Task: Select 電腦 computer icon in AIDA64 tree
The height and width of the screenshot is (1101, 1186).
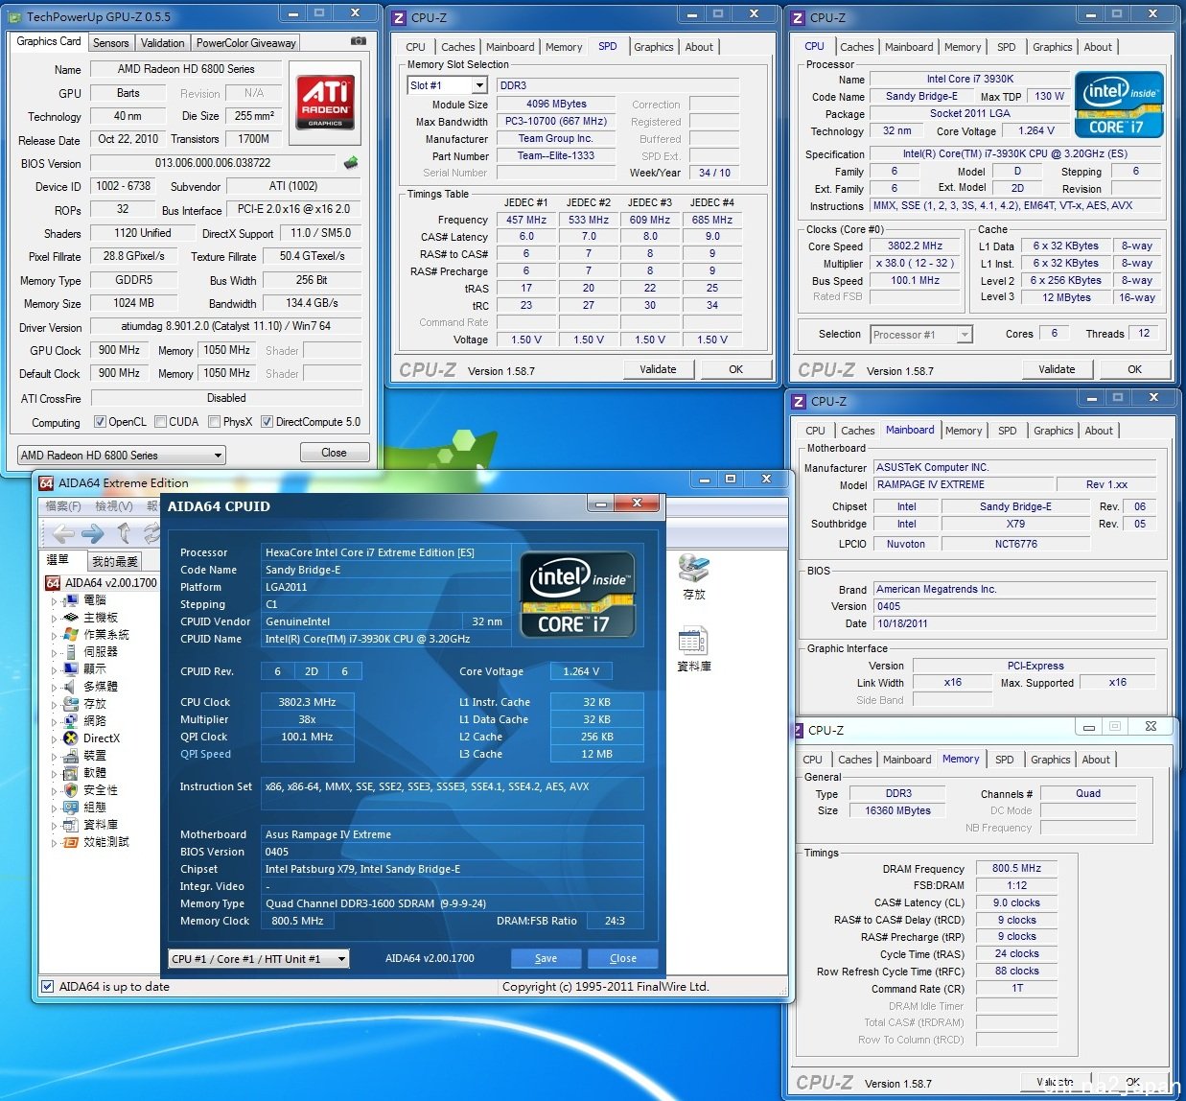Action: pos(70,600)
